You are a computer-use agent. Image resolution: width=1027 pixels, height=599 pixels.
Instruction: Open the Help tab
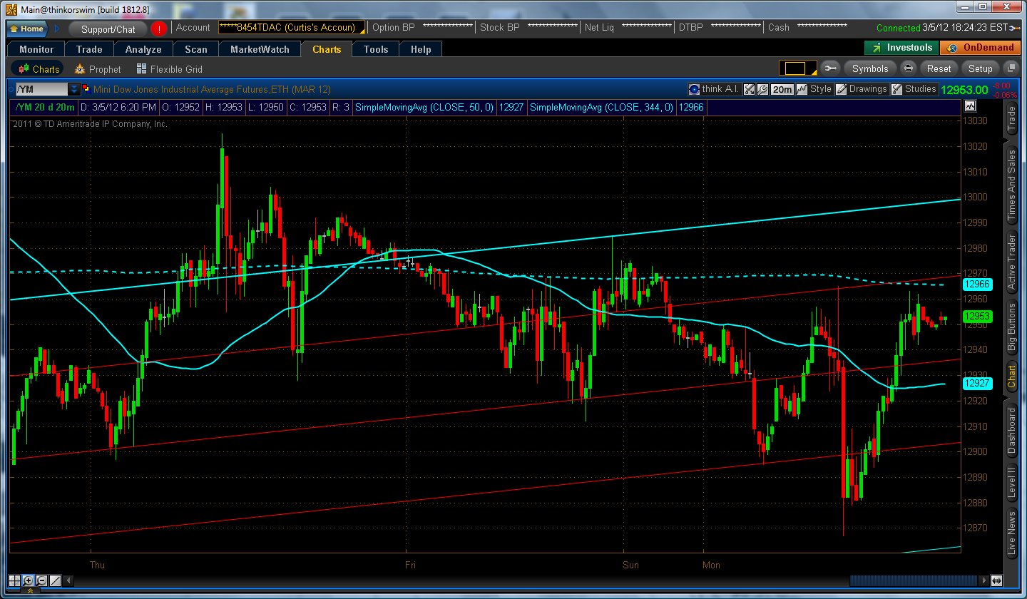[x=421, y=49]
